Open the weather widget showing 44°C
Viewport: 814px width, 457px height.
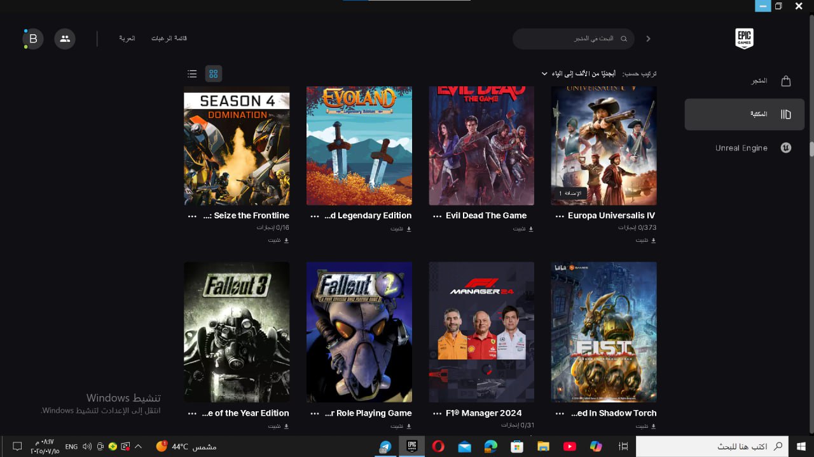click(186, 446)
